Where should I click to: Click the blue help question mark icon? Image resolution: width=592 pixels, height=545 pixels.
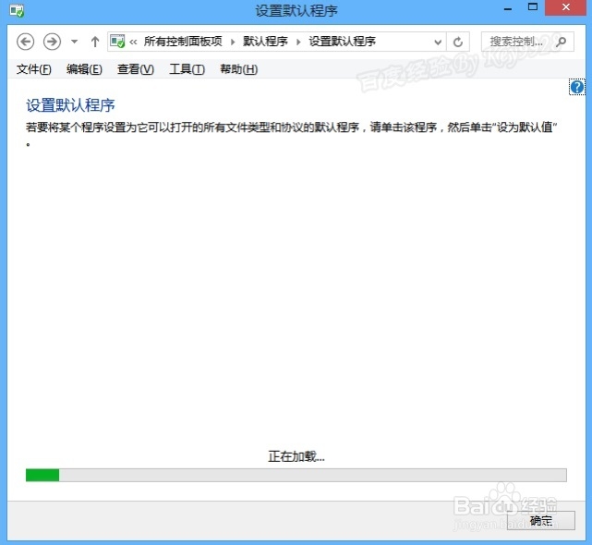577,87
